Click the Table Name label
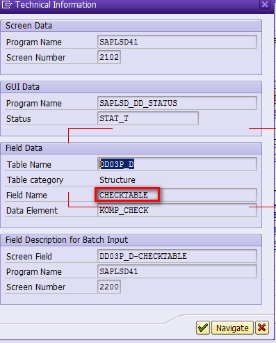The width and height of the screenshot is (276, 343). coord(29,165)
